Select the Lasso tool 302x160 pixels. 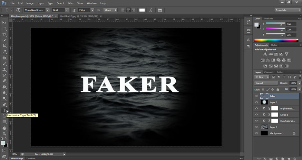pyautogui.click(x=4, y=34)
